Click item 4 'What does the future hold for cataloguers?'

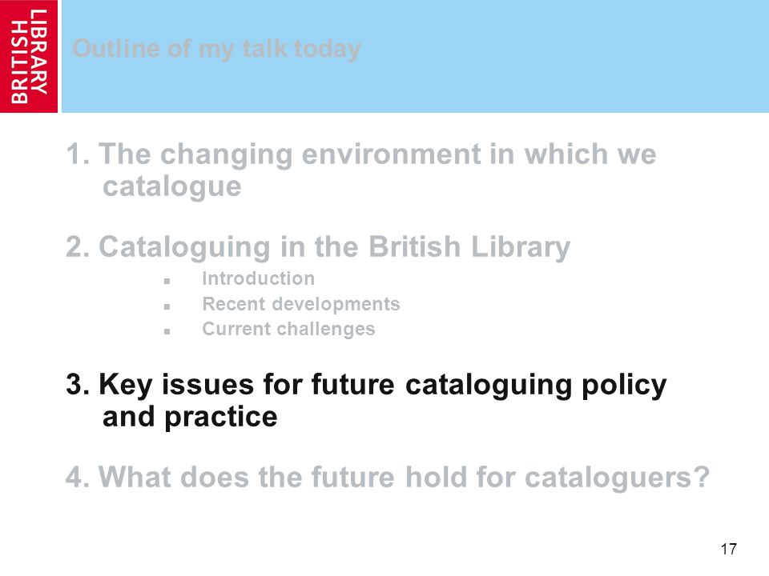pyautogui.click(x=388, y=477)
